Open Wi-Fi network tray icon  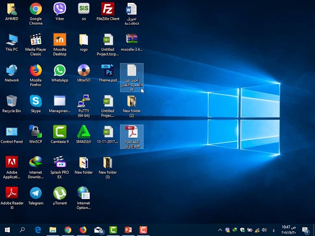pos(257,230)
